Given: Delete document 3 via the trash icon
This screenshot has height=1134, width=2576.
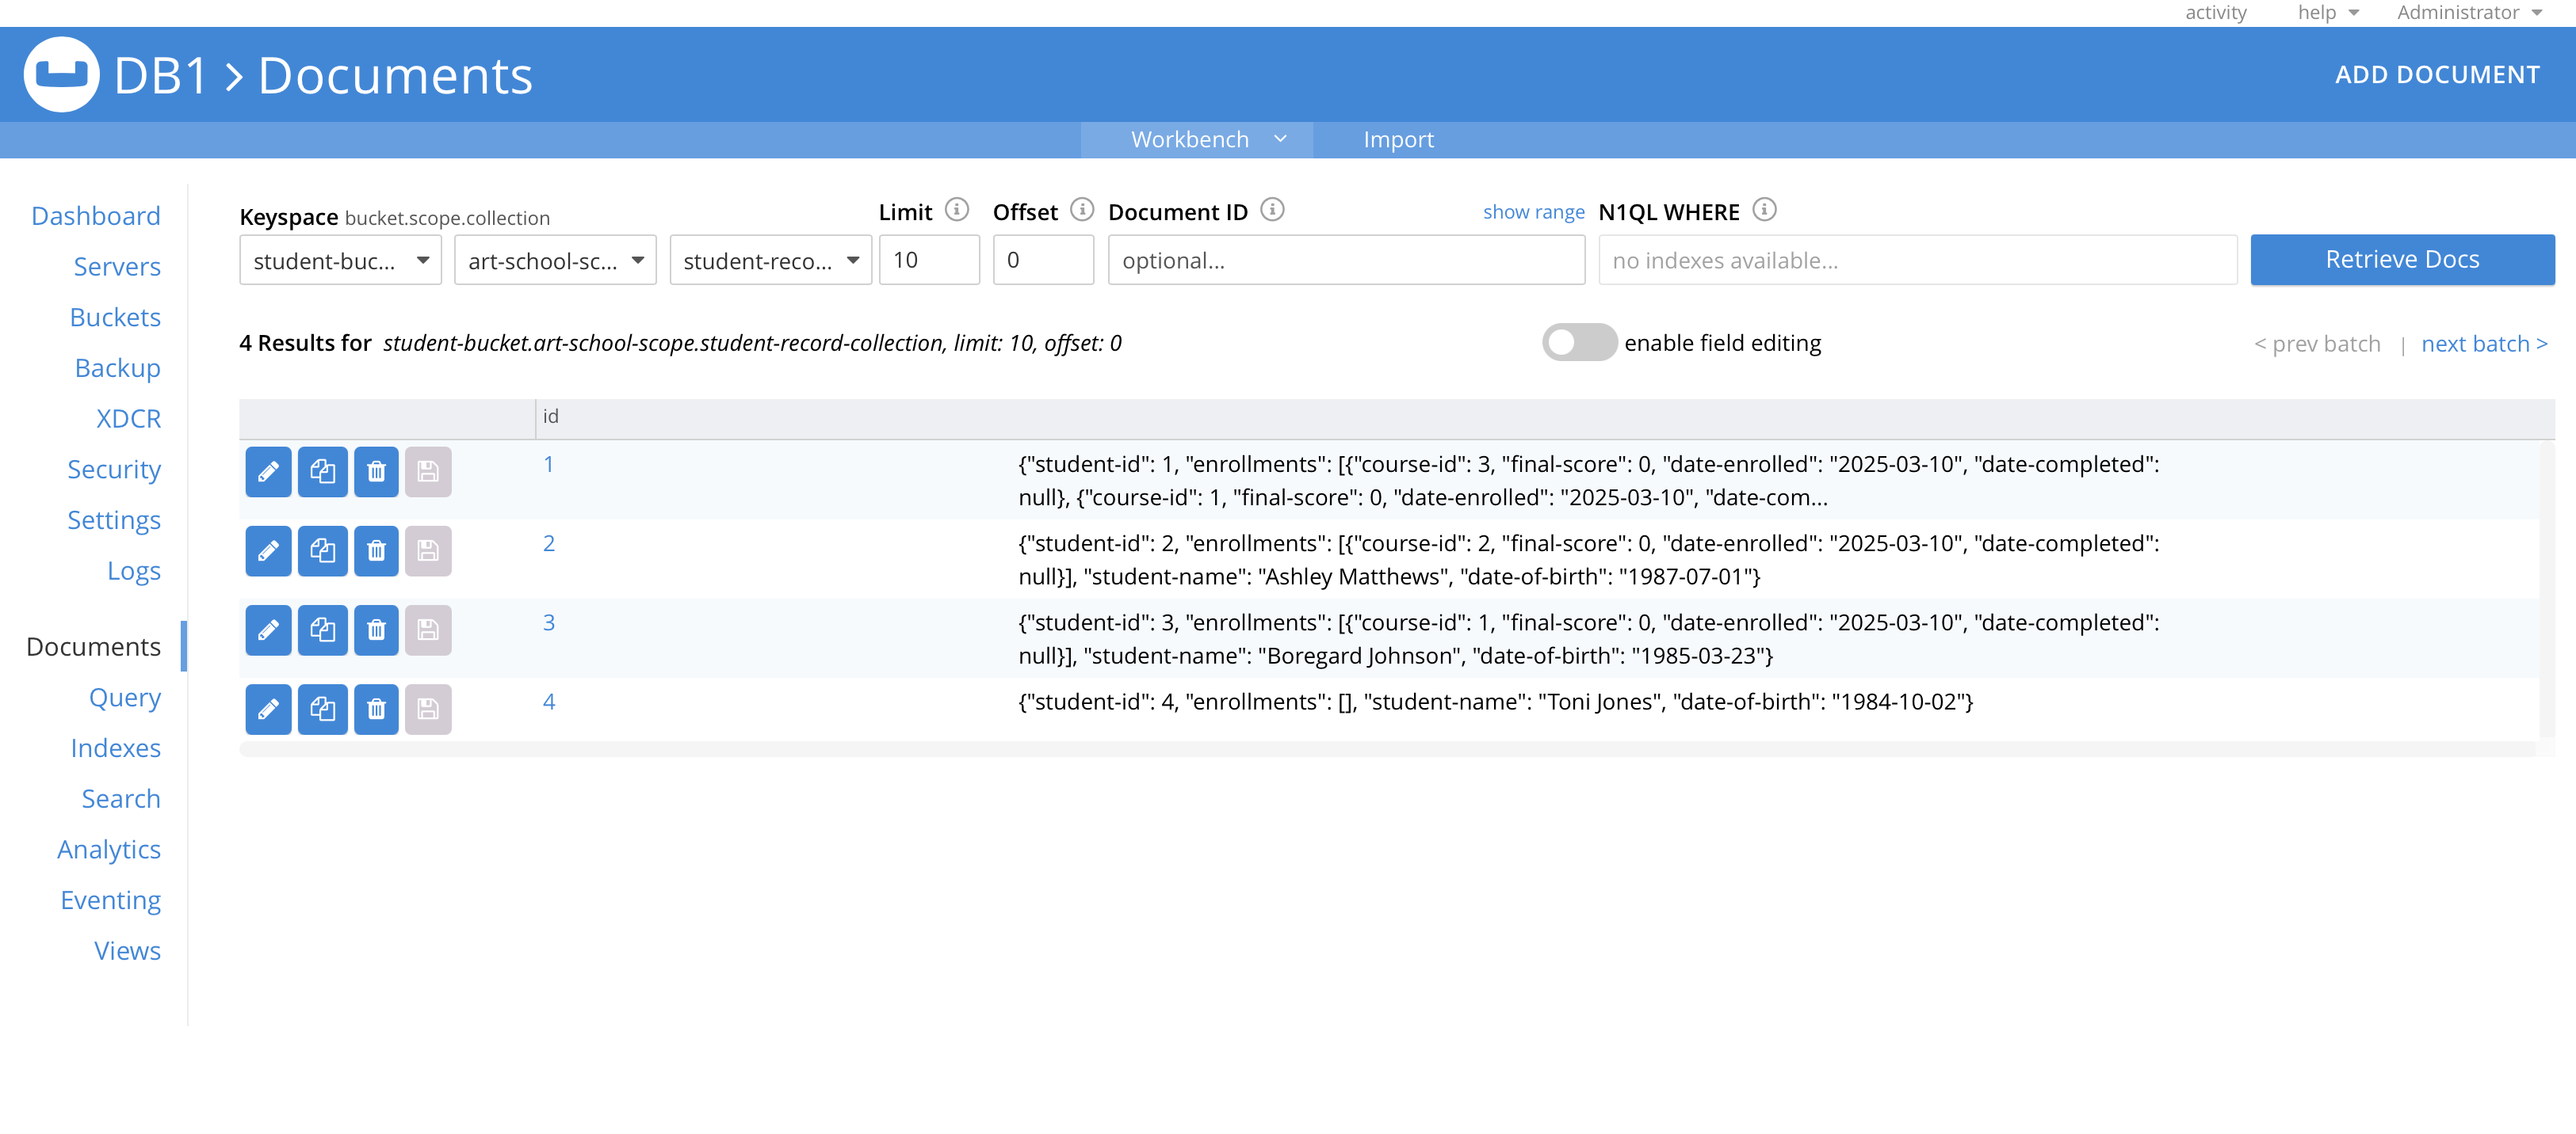Looking at the screenshot, I should 376,630.
